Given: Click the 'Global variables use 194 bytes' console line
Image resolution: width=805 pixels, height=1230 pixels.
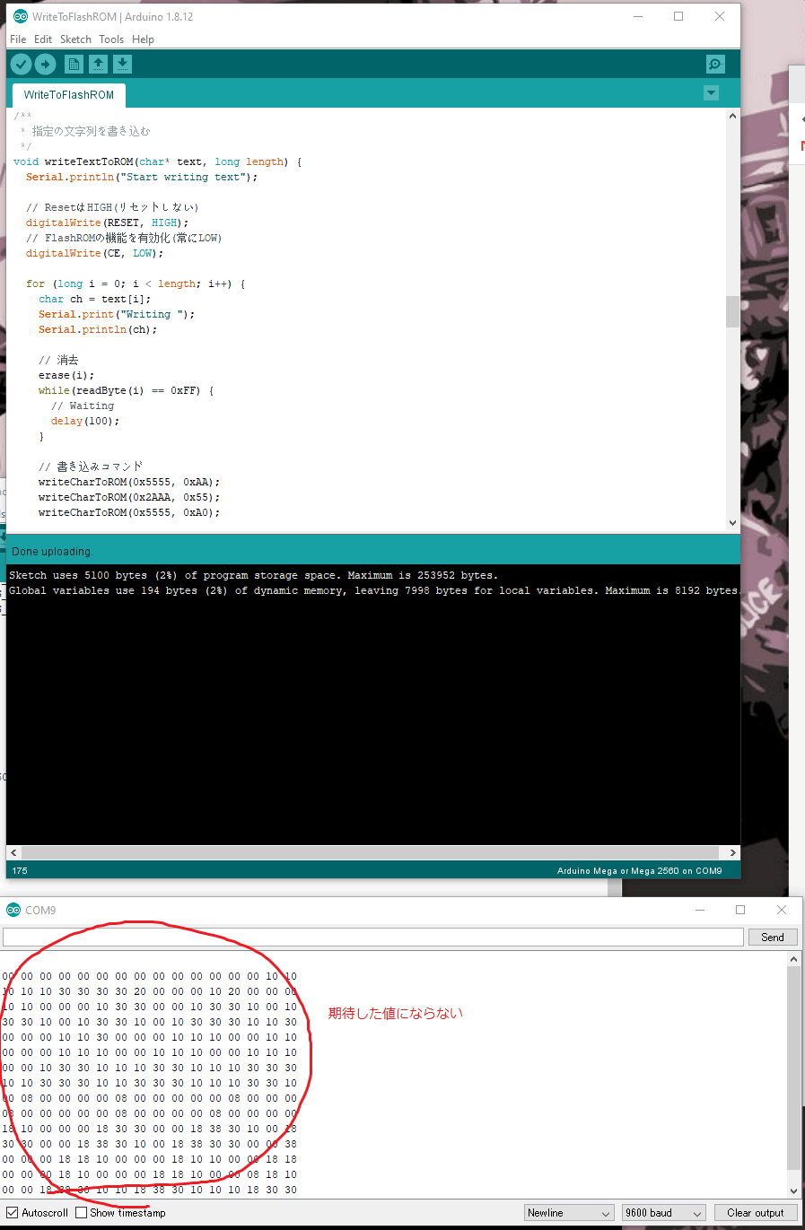Looking at the screenshot, I should click(x=374, y=591).
